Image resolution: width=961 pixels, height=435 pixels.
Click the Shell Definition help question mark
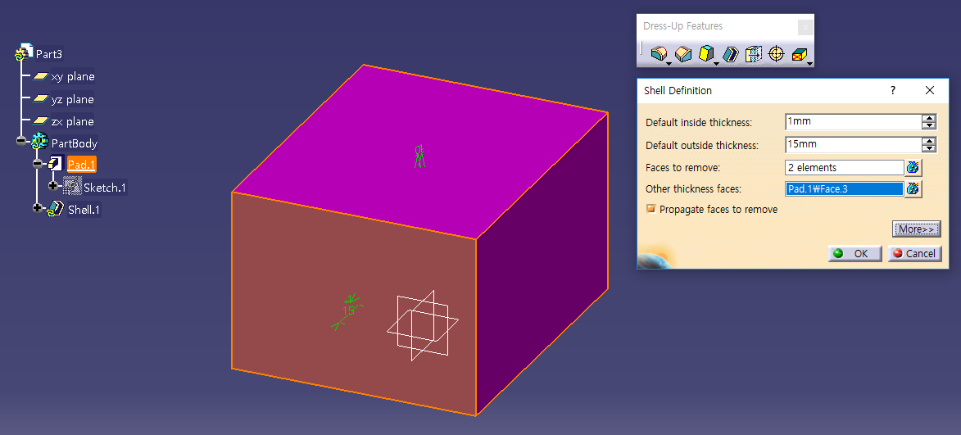coord(892,90)
